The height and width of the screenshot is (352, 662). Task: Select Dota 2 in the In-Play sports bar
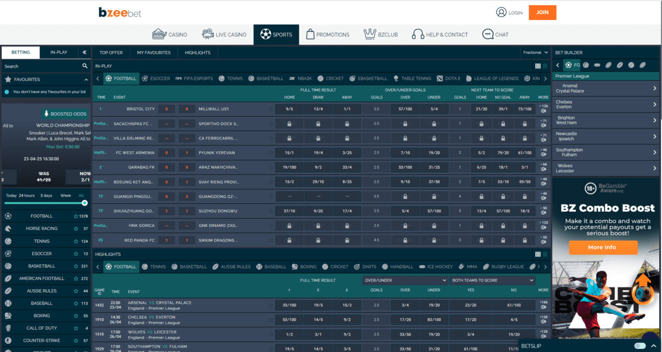click(x=448, y=79)
